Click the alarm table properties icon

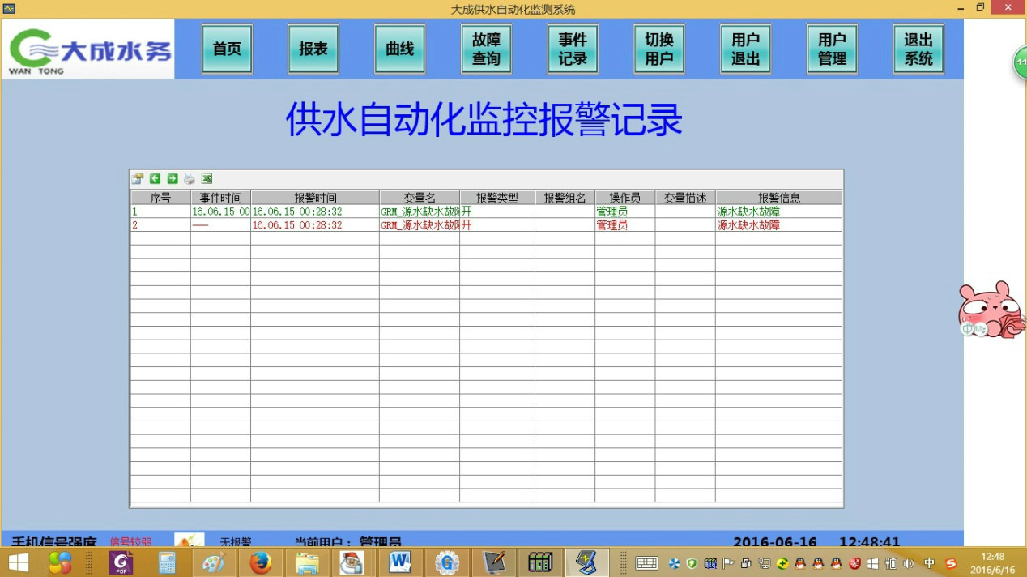point(138,179)
